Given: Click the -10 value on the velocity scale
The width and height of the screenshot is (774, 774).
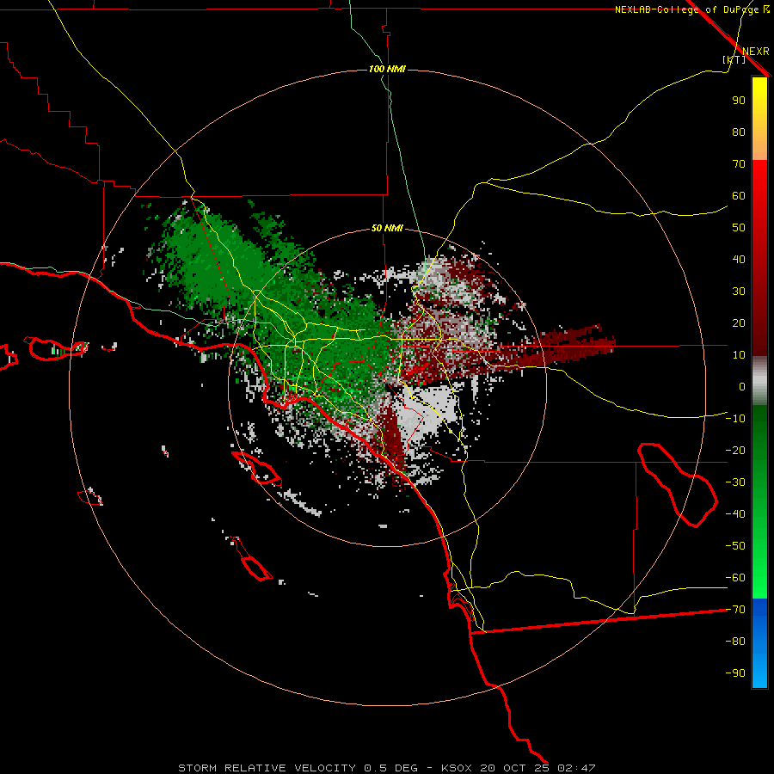Looking at the screenshot, I should 735,419.
